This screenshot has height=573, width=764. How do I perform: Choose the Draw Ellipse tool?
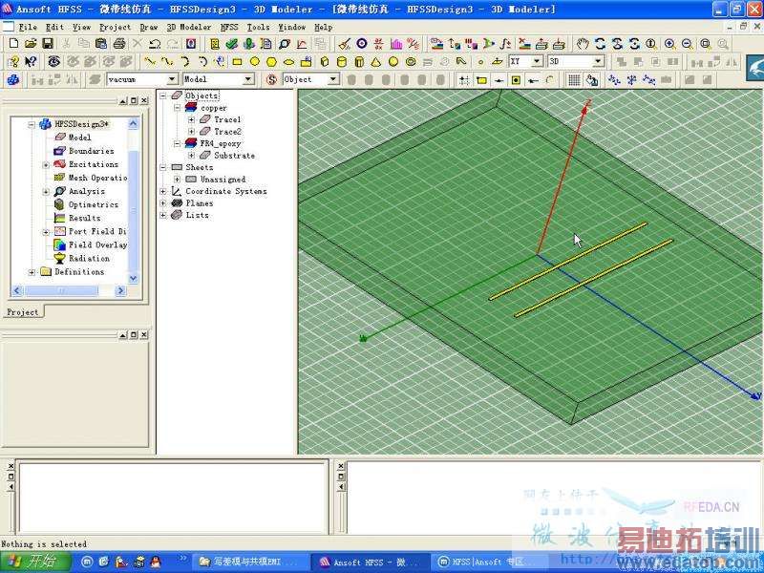pos(289,62)
